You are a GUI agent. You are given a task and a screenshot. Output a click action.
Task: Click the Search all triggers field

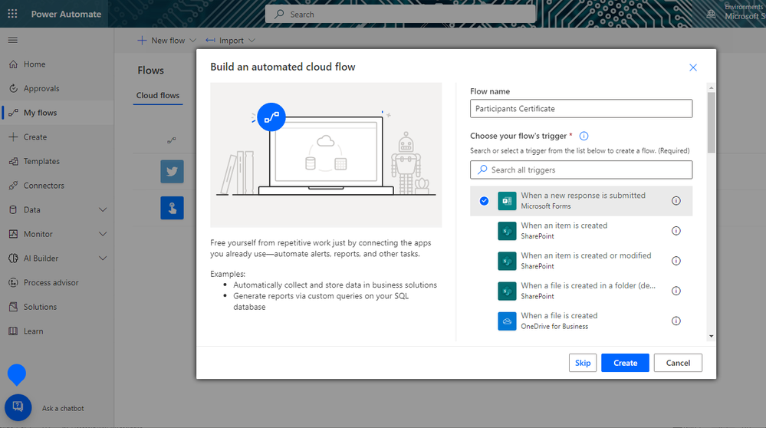[x=581, y=170]
